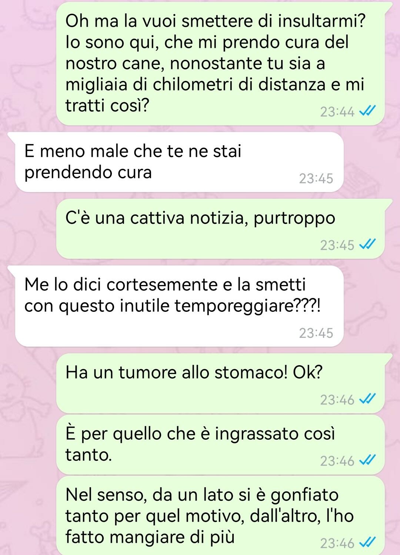Tap the 23:45 timestamp on 'cattiva notizia' bubble

[x=337, y=245]
